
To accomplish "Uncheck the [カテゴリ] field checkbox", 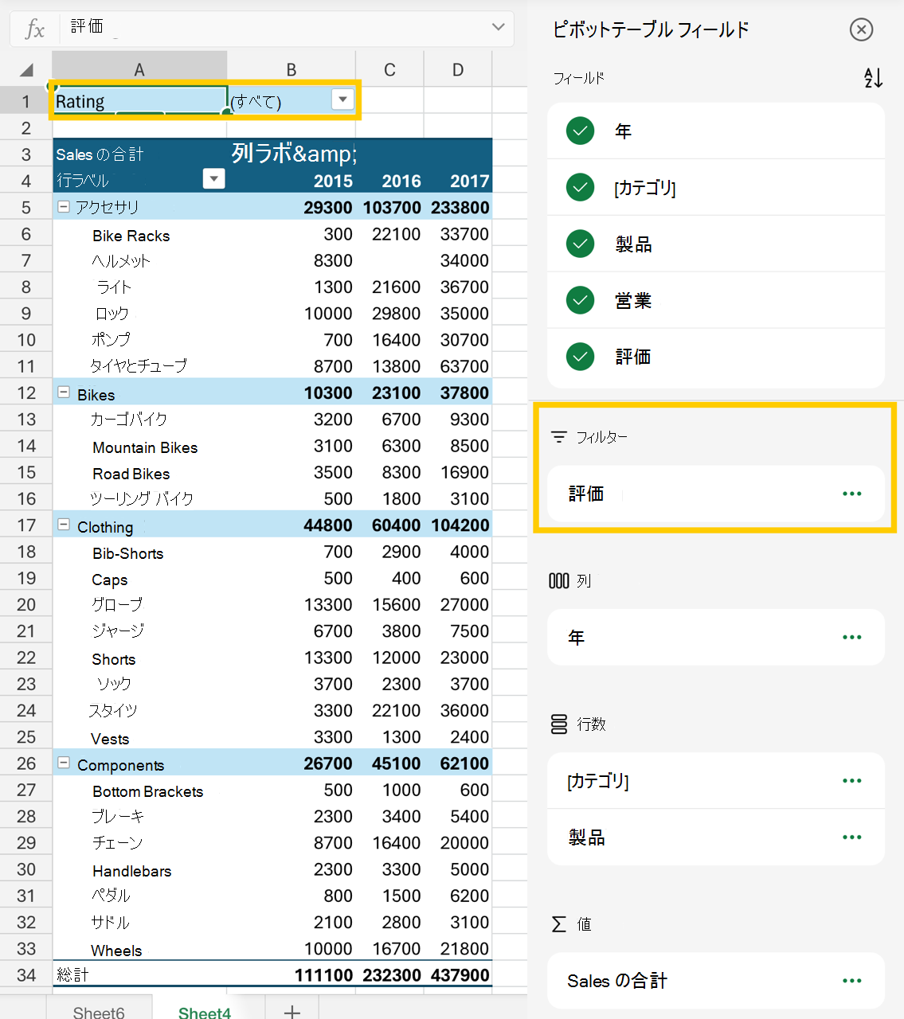I will tap(580, 187).
